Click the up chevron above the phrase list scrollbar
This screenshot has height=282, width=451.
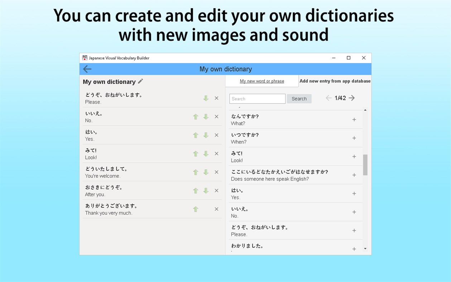[x=366, y=110]
